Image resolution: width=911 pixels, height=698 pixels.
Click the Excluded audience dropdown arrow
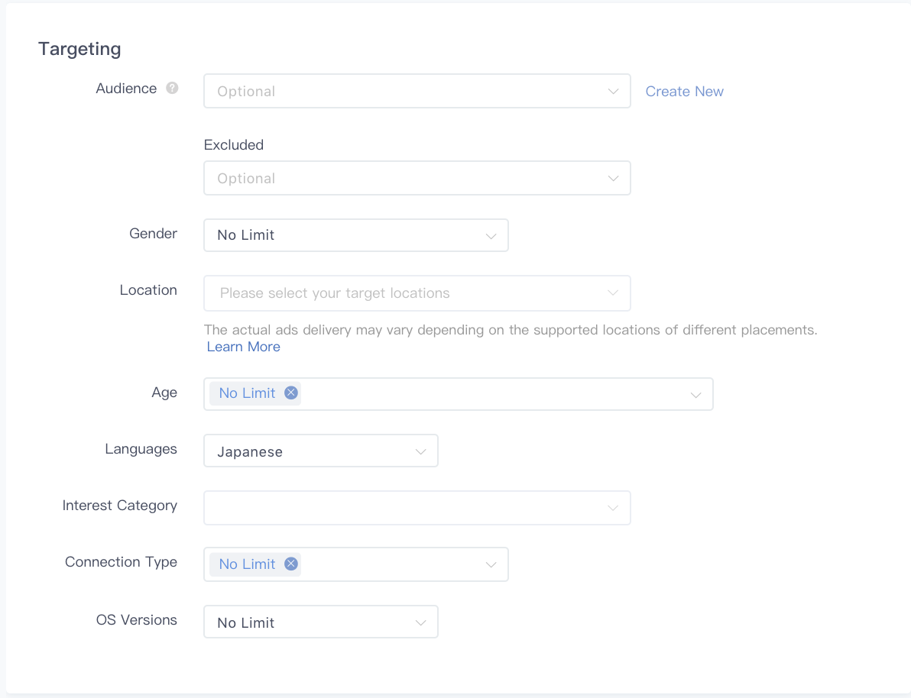pos(613,179)
